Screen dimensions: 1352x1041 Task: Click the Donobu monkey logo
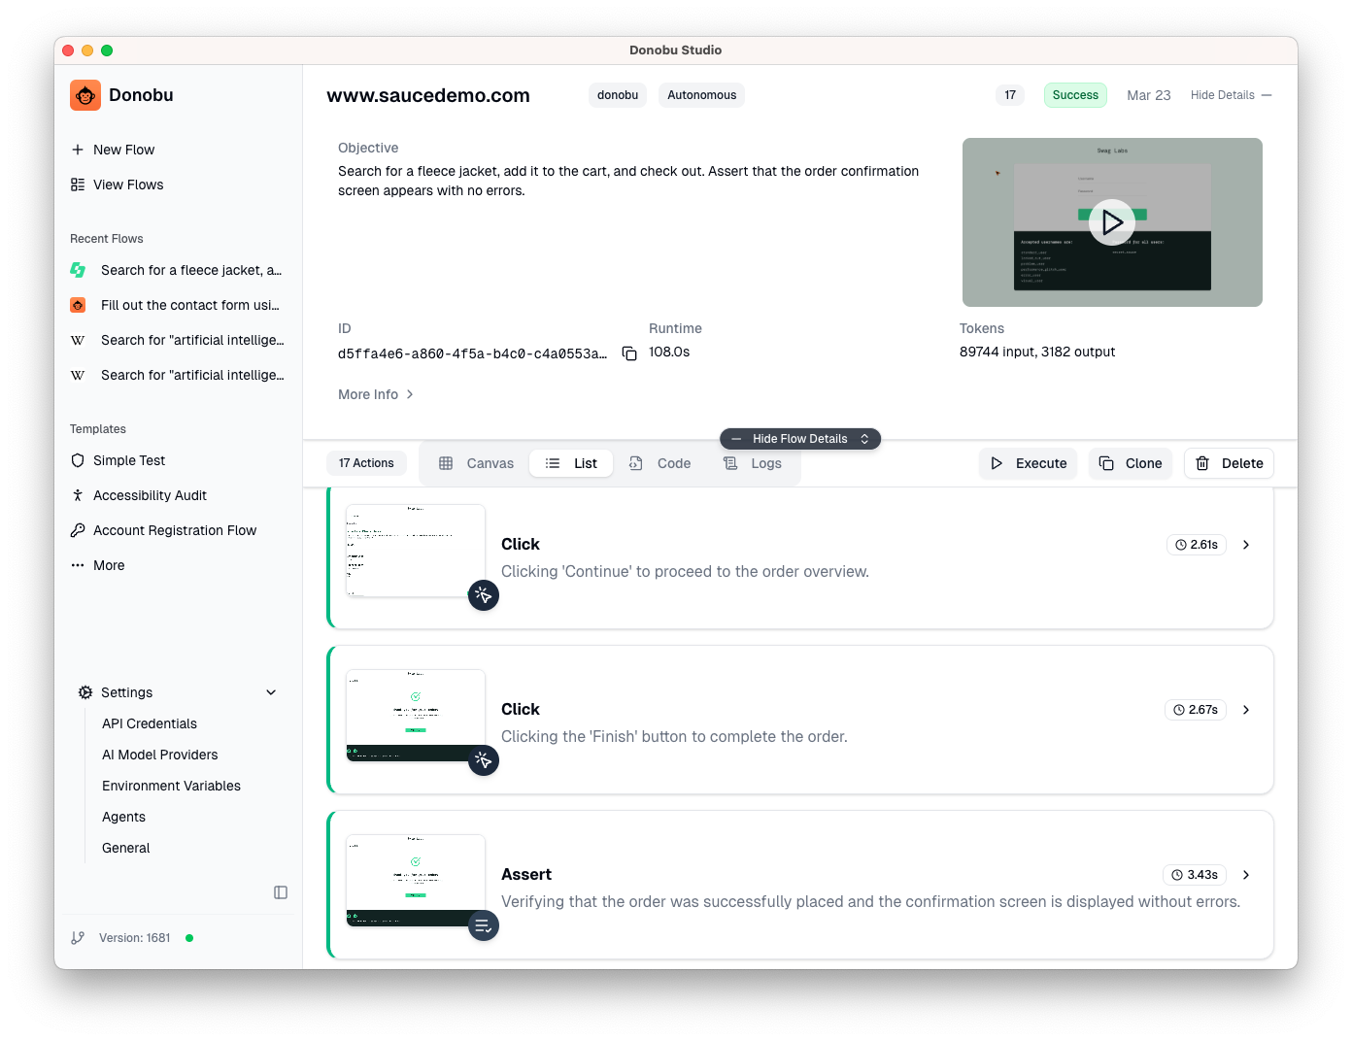[x=84, y=94]
